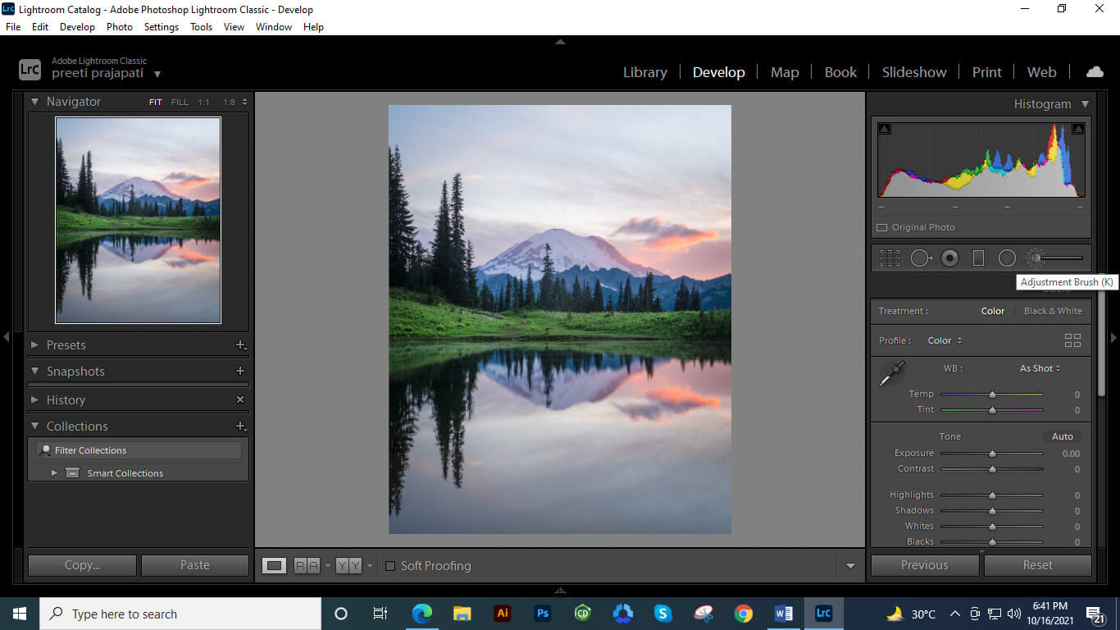This screenshot has height=630, width=1120.
Task: Open the Profile Browser grid icon
Action: pyautogui.click(x=1072, y=340)
